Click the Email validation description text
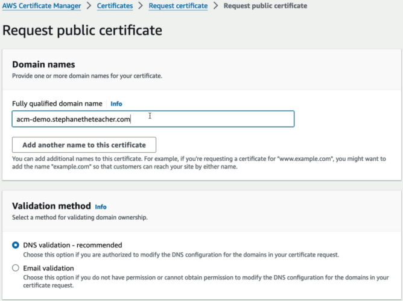403x301 pixels. 206,281
